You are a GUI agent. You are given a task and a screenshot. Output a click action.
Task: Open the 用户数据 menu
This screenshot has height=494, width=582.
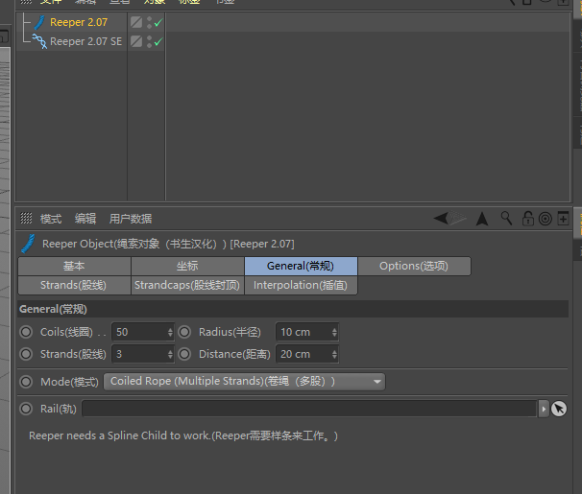point(131,219)
